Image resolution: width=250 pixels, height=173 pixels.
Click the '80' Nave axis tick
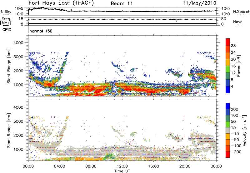point(223,19)
